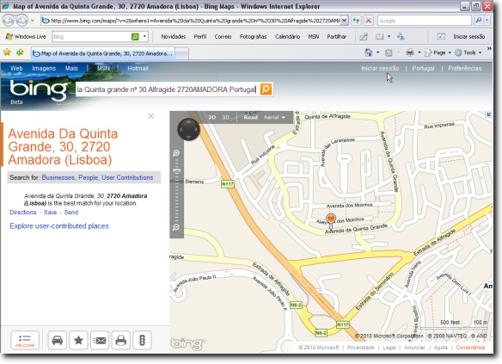Click the Comentários link at bottom

pyautogui.click(x=470, y=348)
